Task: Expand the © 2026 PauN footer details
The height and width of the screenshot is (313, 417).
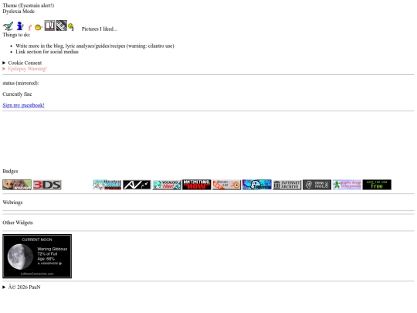Action: [x=22, y=287]
